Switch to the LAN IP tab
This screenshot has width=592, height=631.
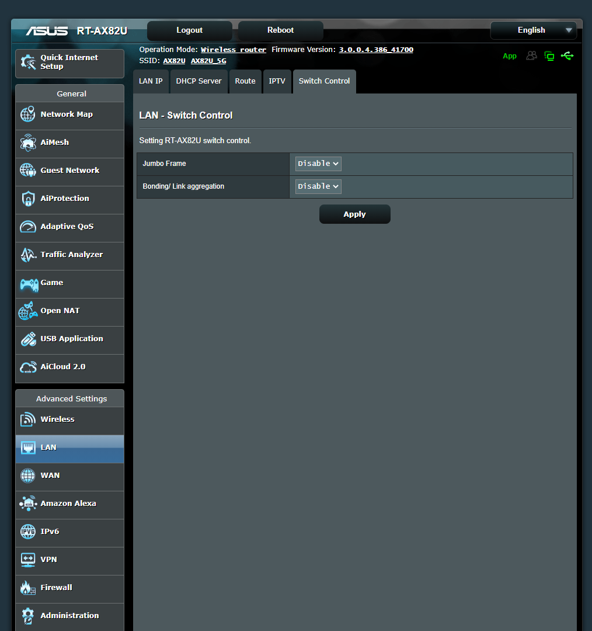point(151,81)
